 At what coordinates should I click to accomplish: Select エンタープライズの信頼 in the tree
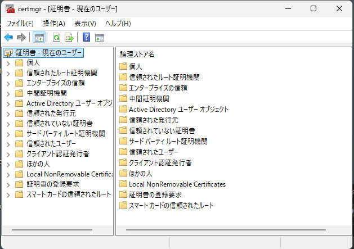56,83
